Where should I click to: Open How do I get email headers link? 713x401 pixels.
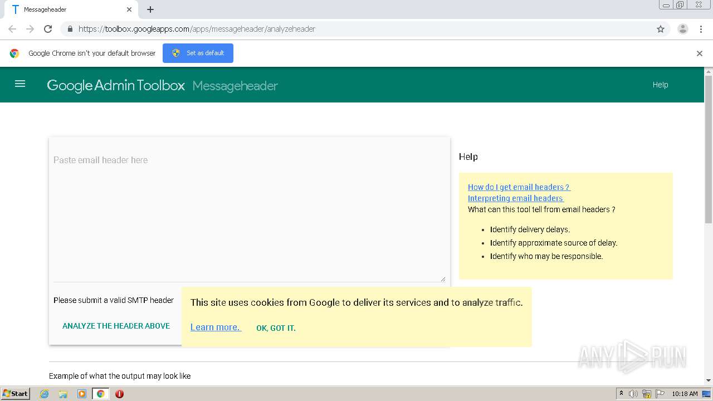click(519, 187)
